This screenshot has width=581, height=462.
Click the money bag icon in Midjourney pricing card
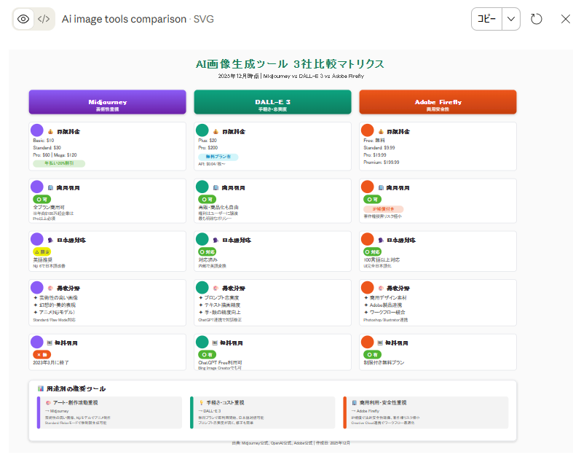[51, 132]
